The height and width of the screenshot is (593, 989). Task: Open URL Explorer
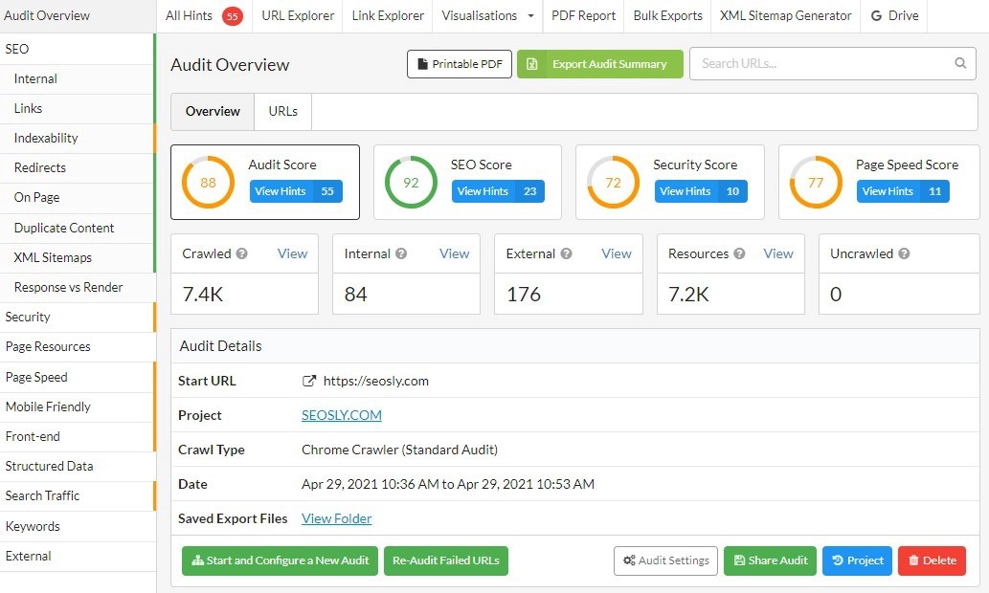click(x=298, y=15)
